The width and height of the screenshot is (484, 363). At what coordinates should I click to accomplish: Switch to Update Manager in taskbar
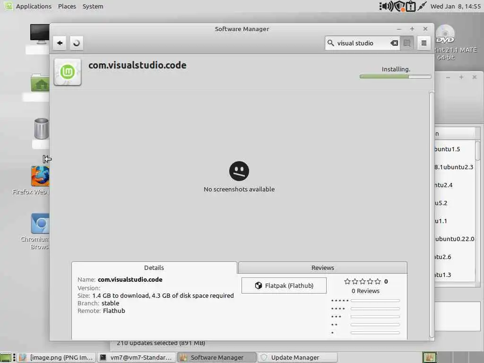coord(297,357)
